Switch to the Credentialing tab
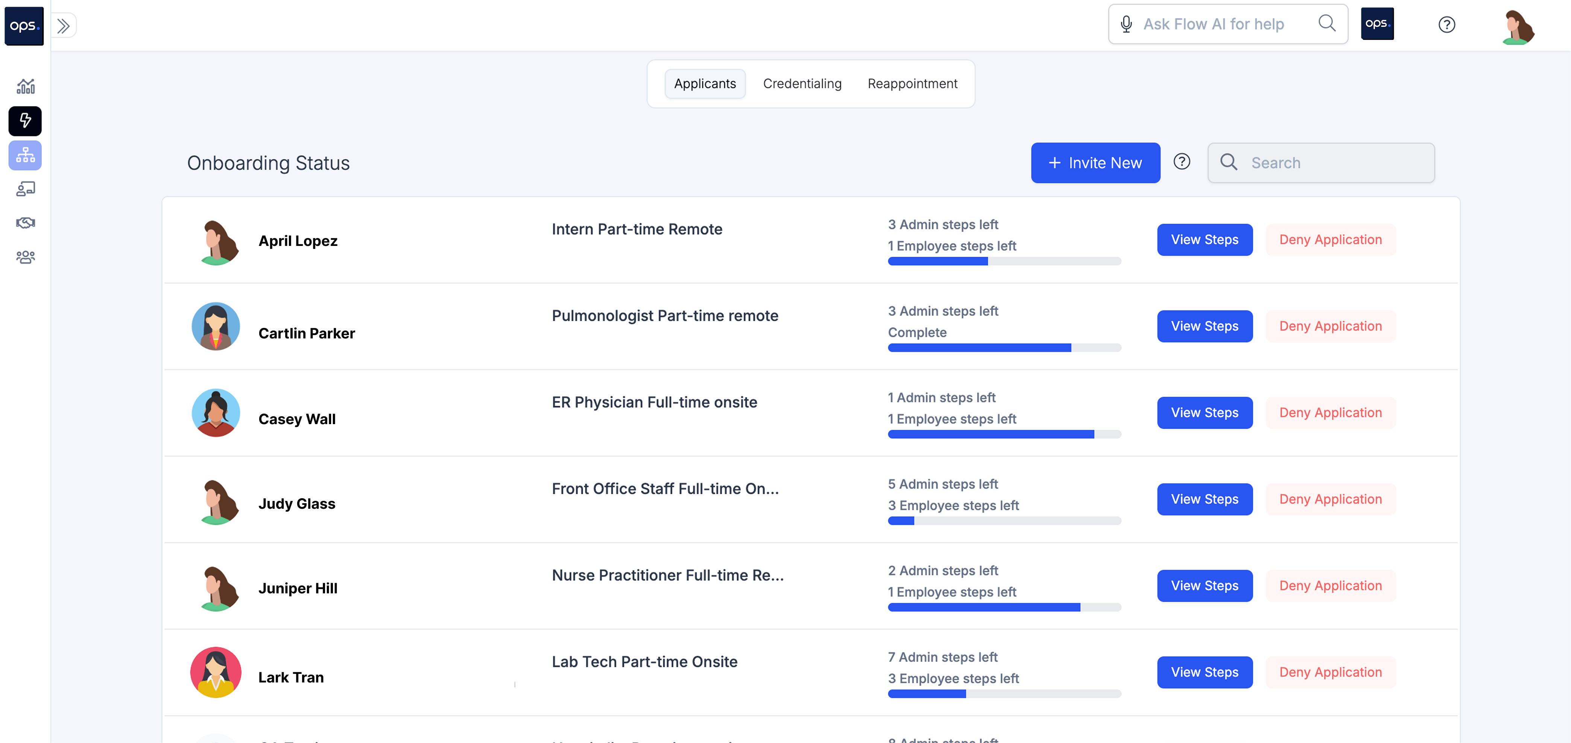This screenshot has height=743, width=1571. point(801,83)
